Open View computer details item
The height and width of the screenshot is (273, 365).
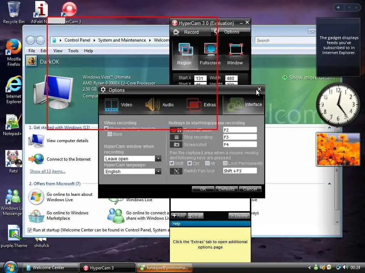[59, 141]
